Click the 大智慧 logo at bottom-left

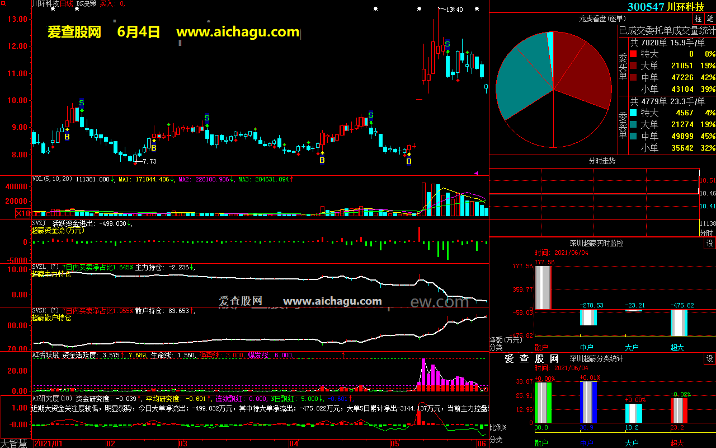point(14,443)
